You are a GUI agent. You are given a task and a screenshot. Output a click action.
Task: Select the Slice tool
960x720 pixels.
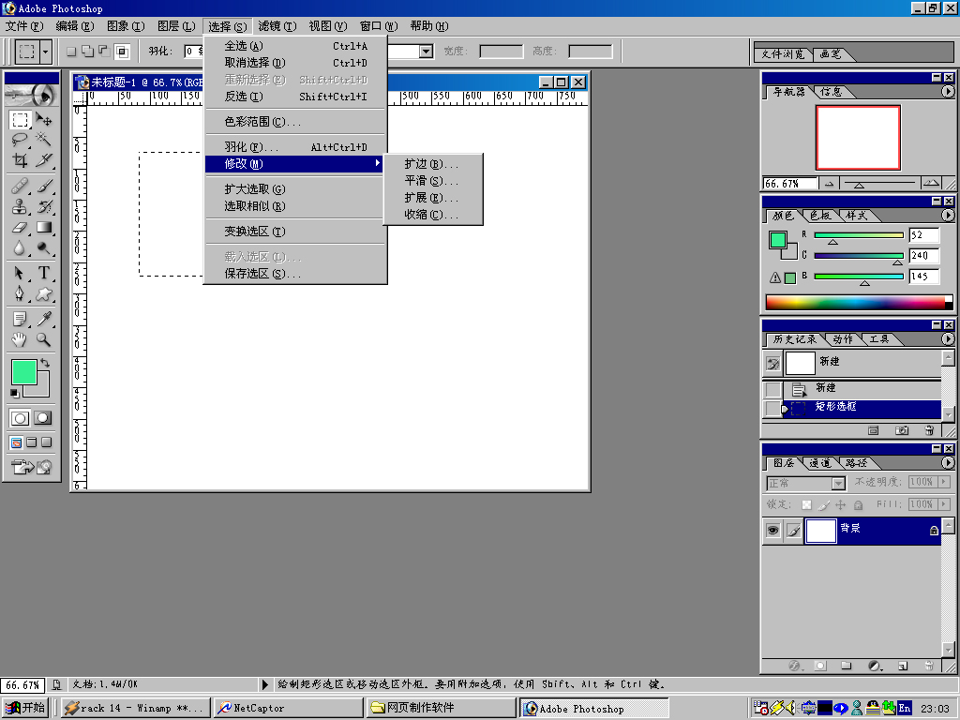click(43, 160)
